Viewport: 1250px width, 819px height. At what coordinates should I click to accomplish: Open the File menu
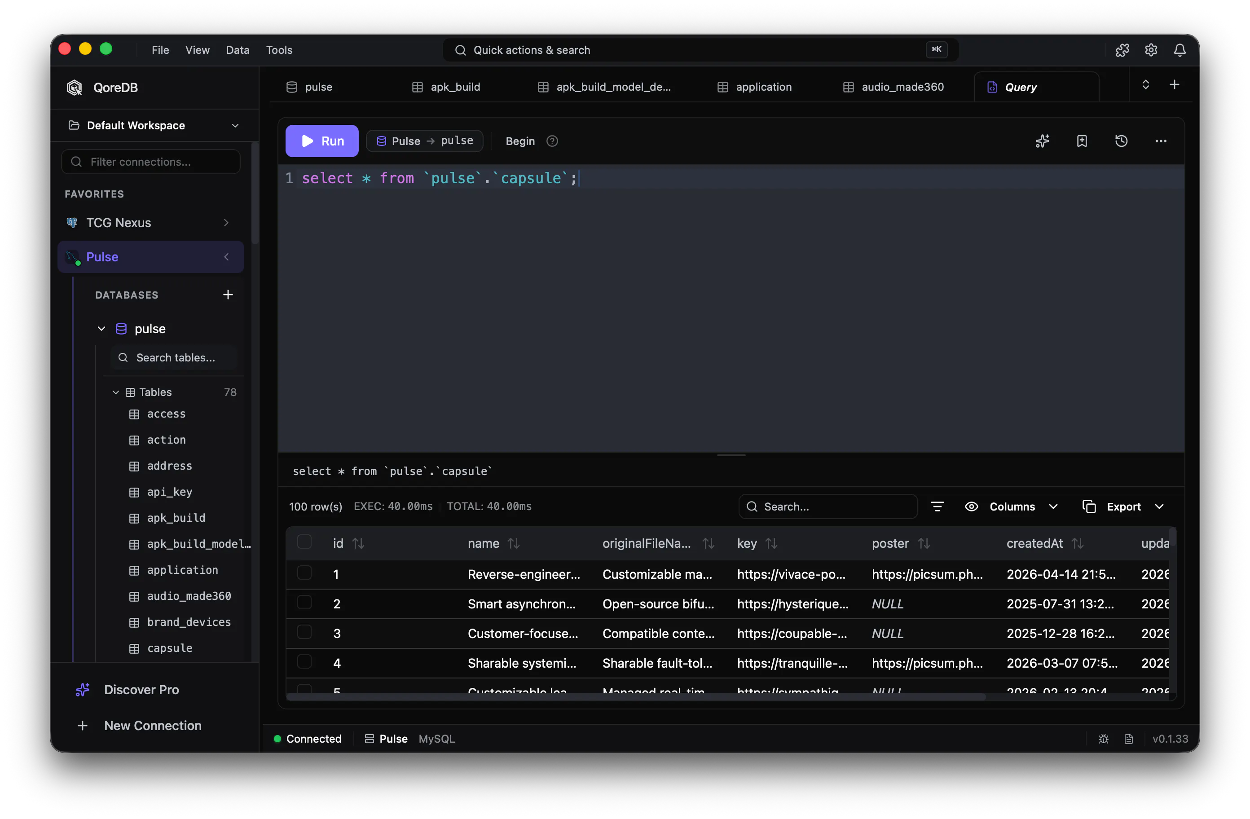tap(160, 50)
